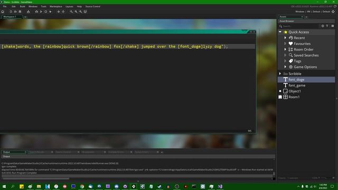Screen dimensions: 338x190
Task: Click the Create Executable toolbar icon
Action: [28, 12]
